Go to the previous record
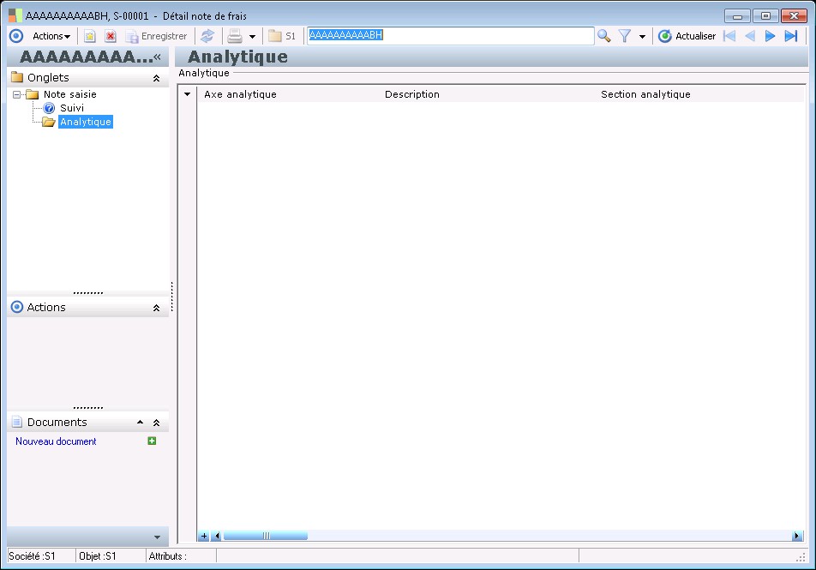The height and width of the screenshot is (570, 816). pos(750,36)
